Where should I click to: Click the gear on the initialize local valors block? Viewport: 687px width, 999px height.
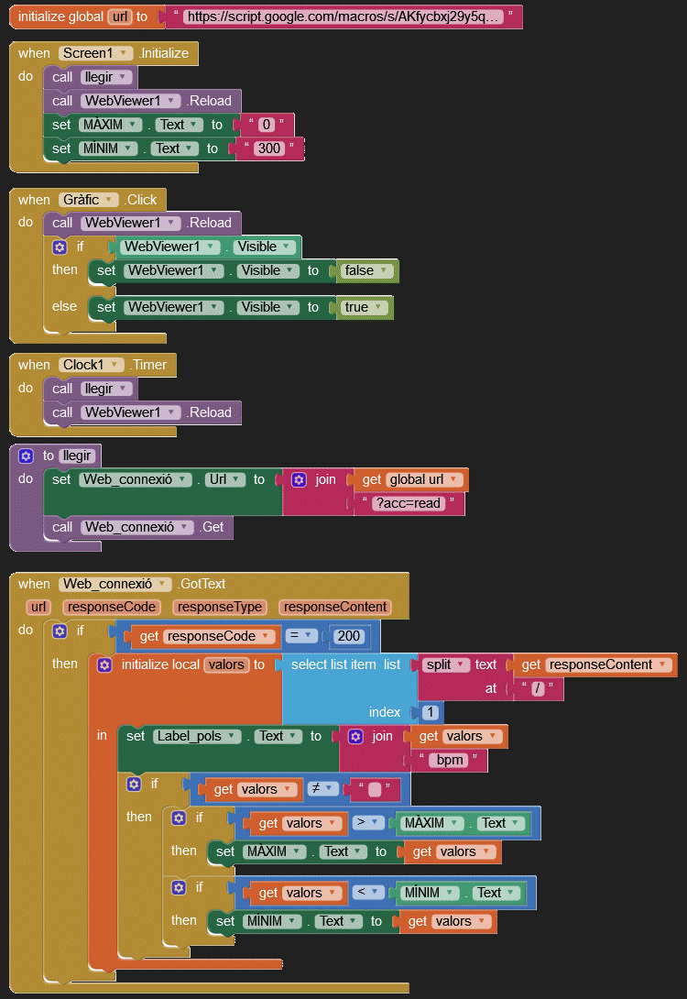click(104, 664)
